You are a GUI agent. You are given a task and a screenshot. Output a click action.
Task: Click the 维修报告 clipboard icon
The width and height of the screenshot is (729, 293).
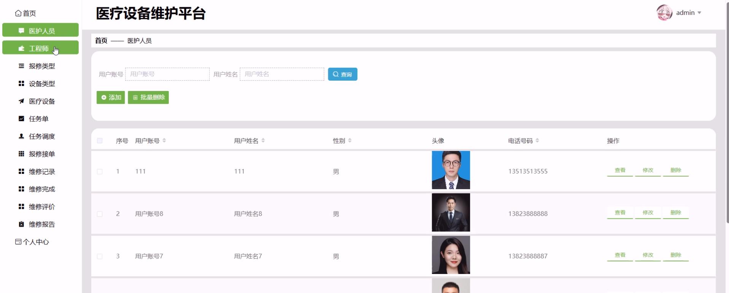tap(21, 224)
